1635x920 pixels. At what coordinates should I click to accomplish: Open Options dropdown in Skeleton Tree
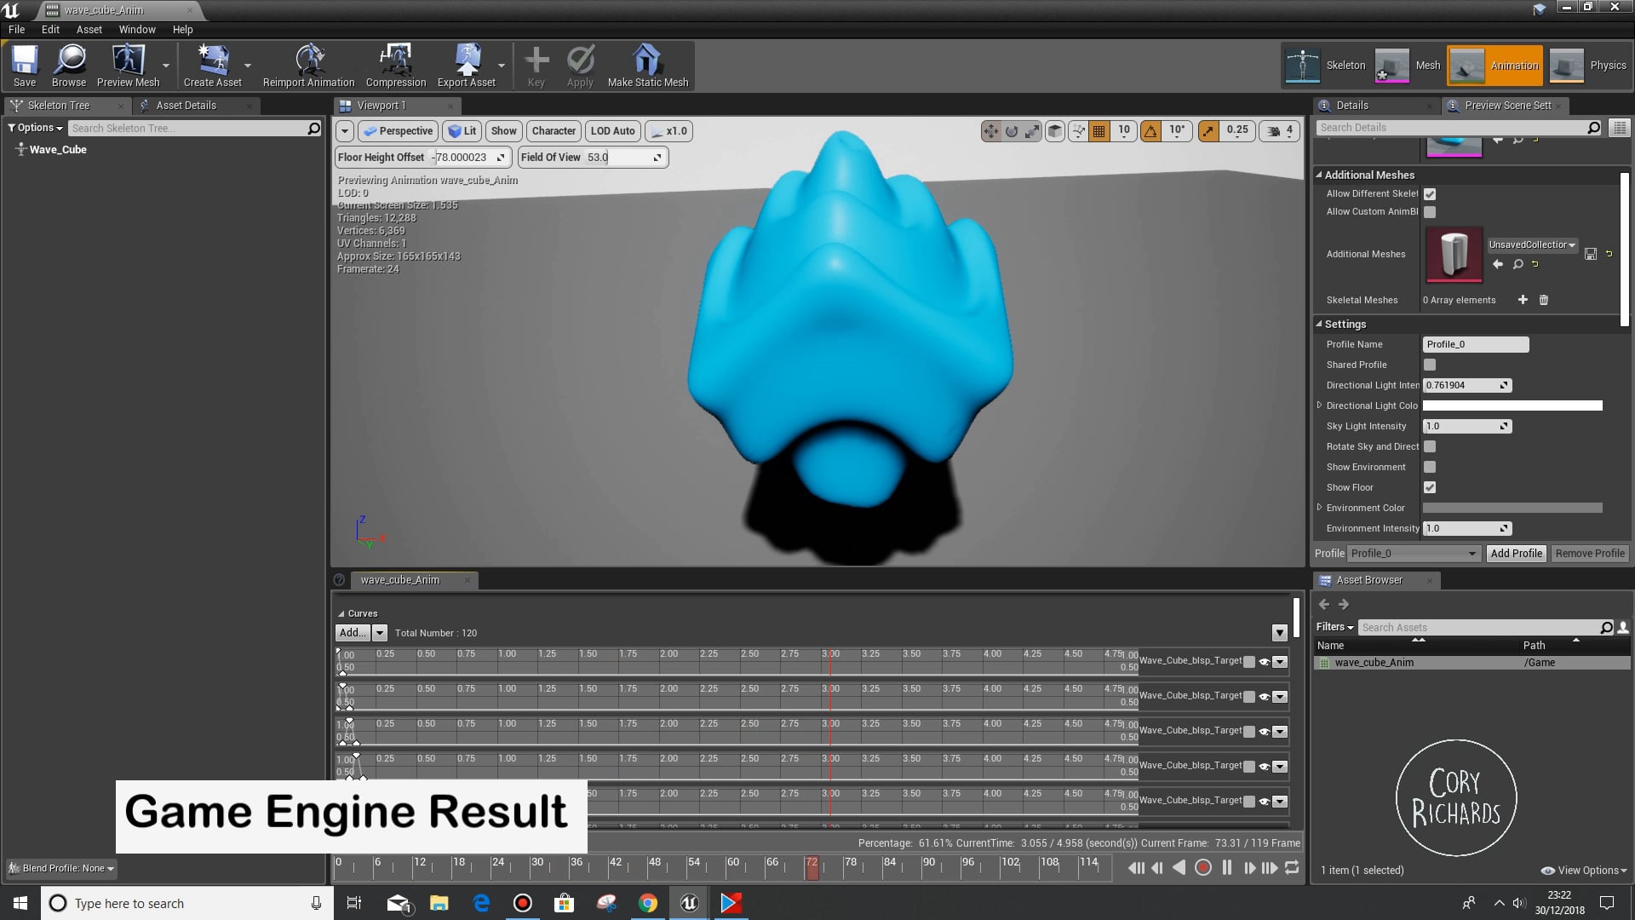click(36, 128)
